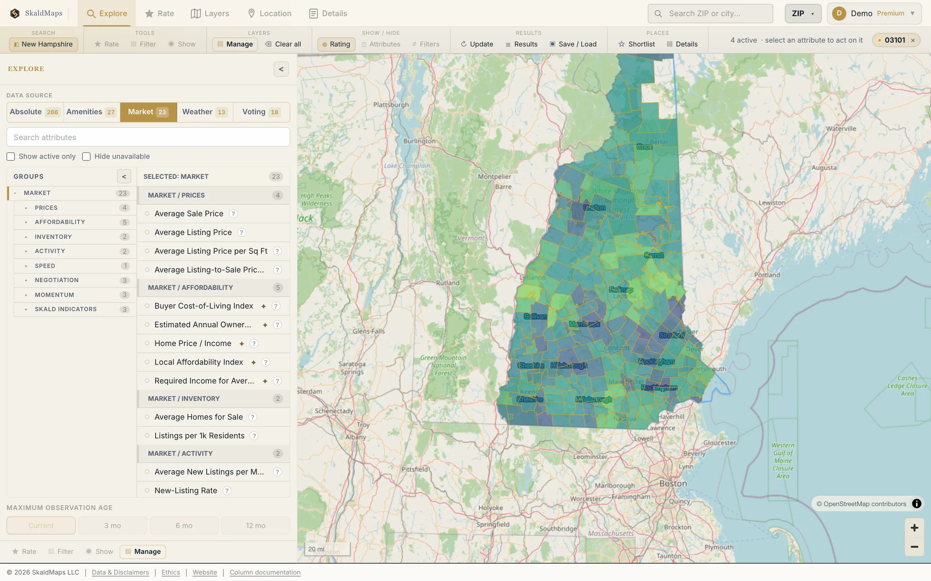Toggle the Rating show/hide option
The width and height of the screenshot is (931, 581).
click(336, 44)
